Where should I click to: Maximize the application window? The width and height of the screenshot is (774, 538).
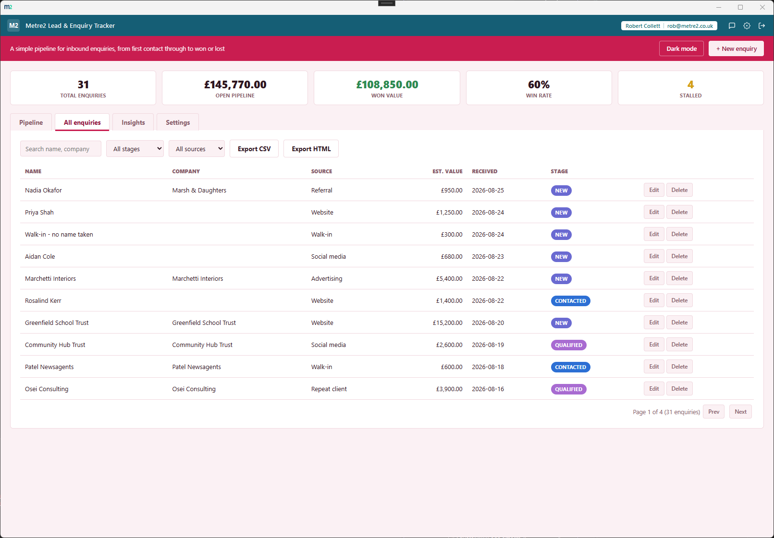pyautogui.click(x=740, y=7)
